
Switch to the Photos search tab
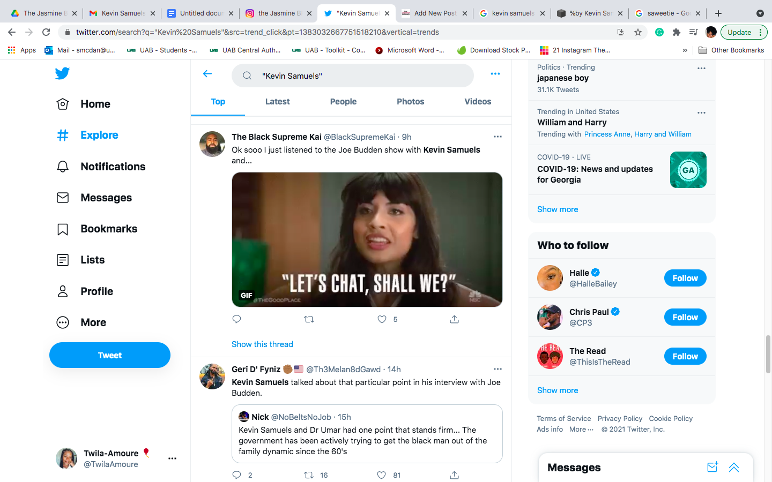coord(410,102)
